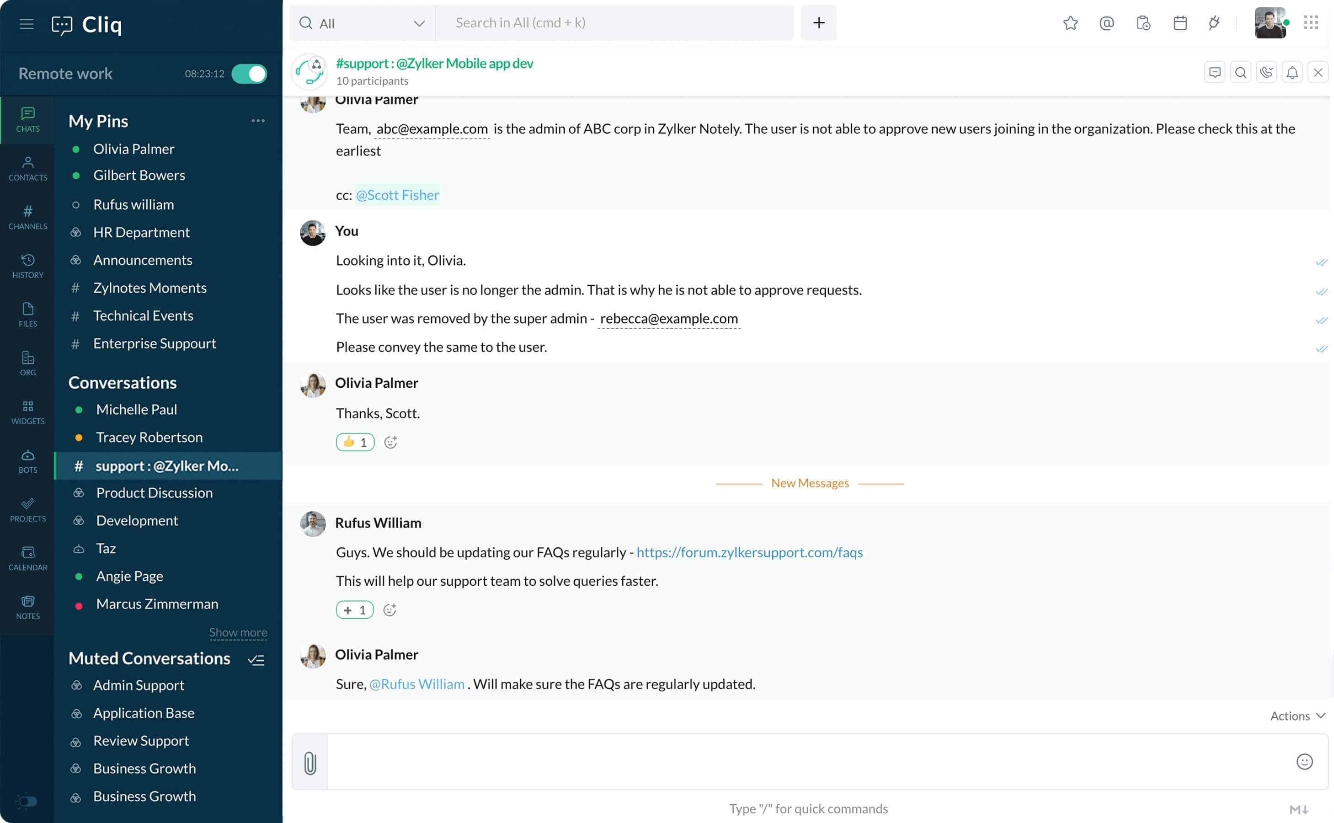Open the starred messages icon
The height and width of the screenshot is (823, 1334).
tap(1070, 23)
